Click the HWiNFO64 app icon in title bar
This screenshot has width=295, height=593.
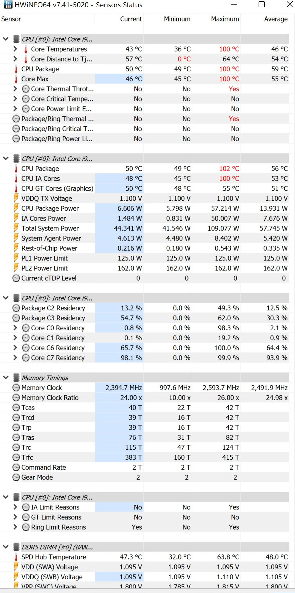(8, 5)
